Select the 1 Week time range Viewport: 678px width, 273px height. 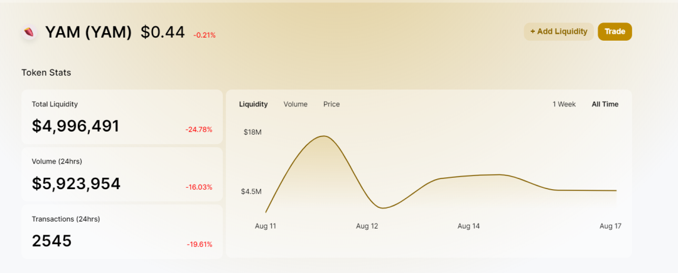click(x=564, y=104)
